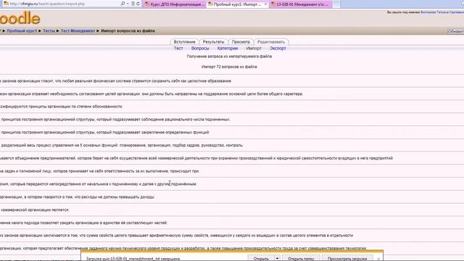The height and width of the screenshot is (261, 464).
Task: Click question about 'степени обоснованности'
Action: [x=61, y=107]
